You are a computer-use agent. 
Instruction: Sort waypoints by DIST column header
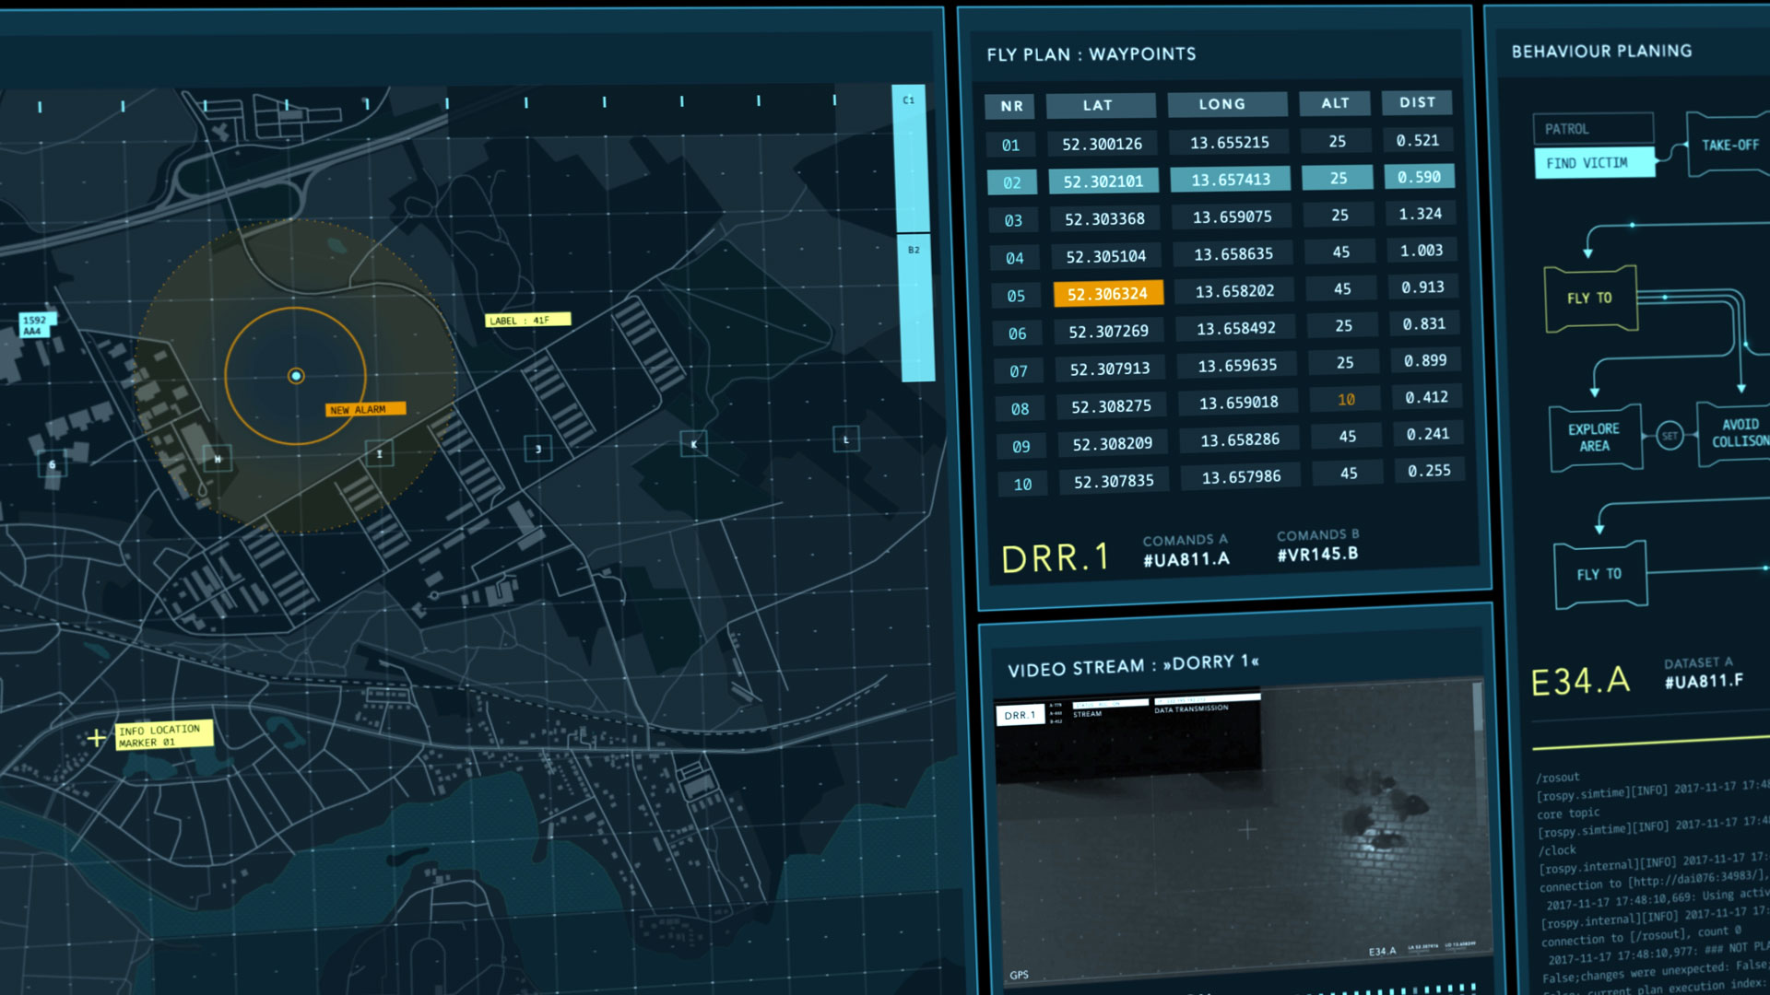click(x=1417, y=102)
